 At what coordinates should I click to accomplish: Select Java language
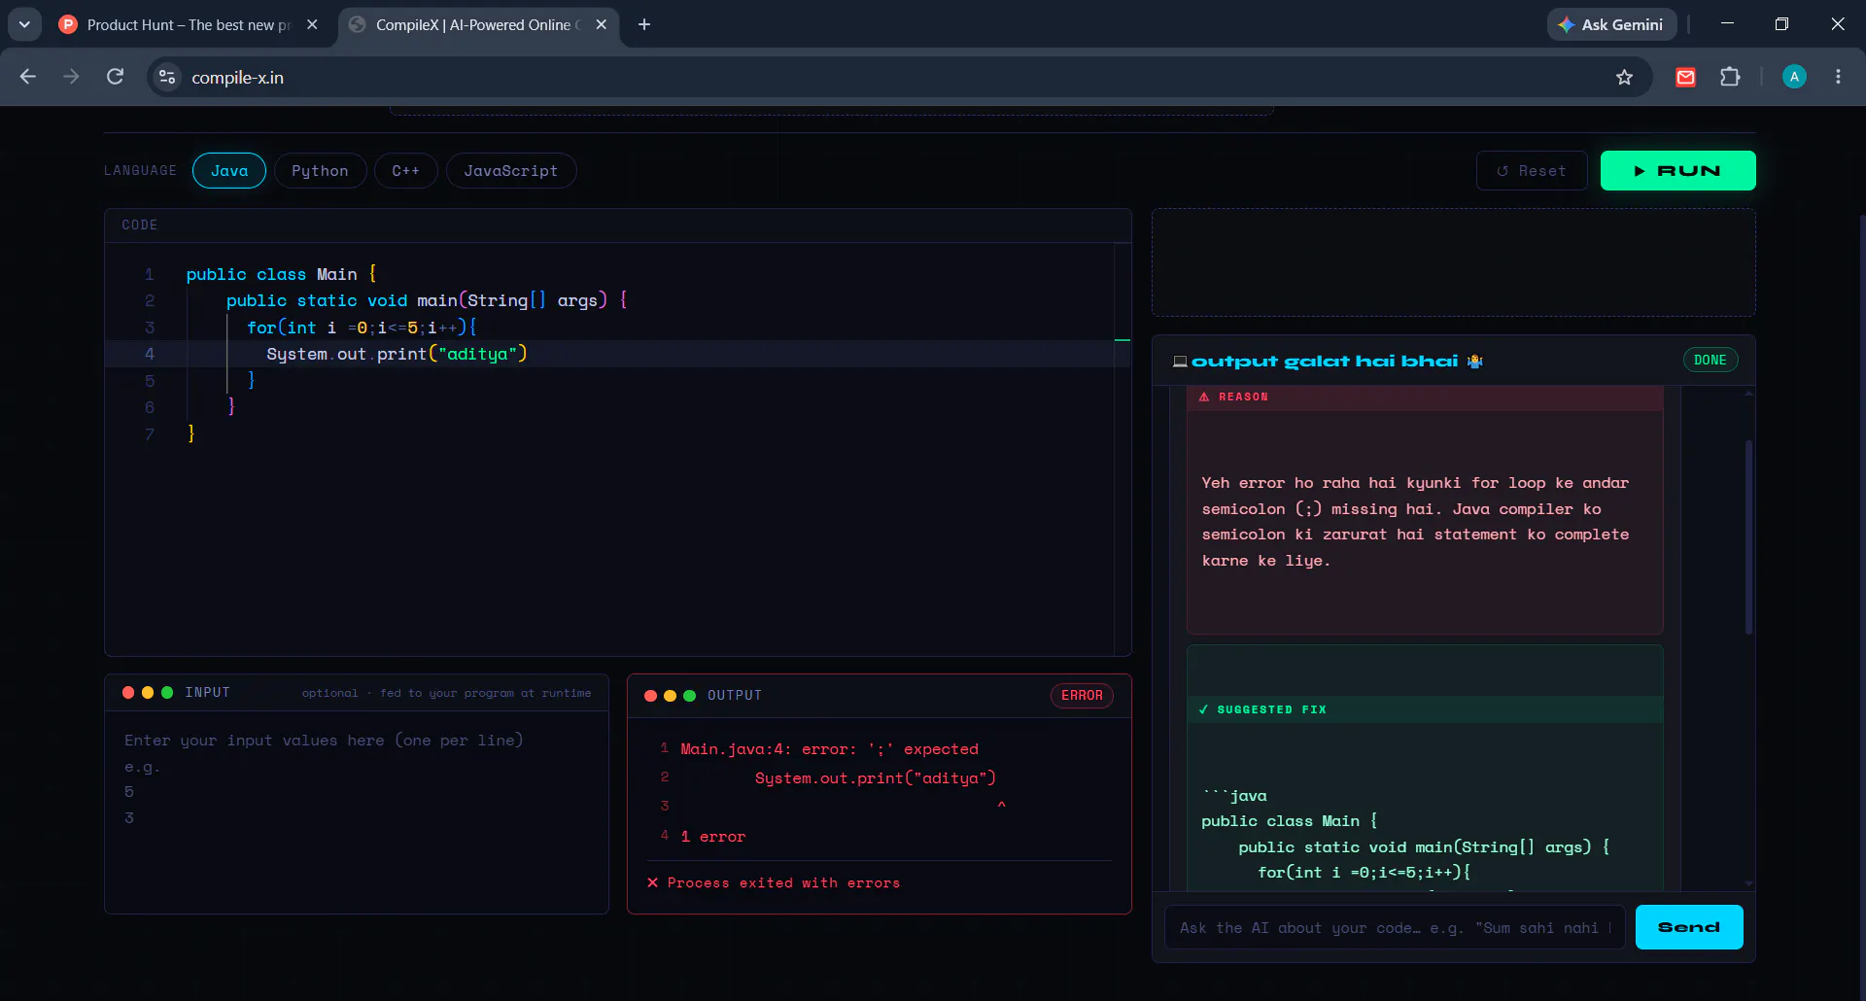coord(229,171)
